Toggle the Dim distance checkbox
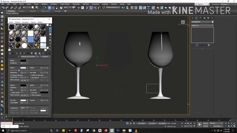 pyautogui.click(x=30, y=78)
